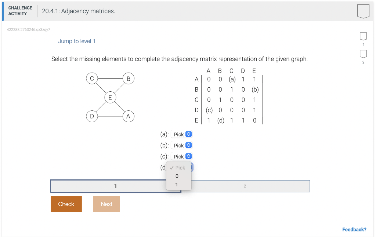Click node B in the graph diagram
This screenshot has width=376, height=237.
click(128, 78)
